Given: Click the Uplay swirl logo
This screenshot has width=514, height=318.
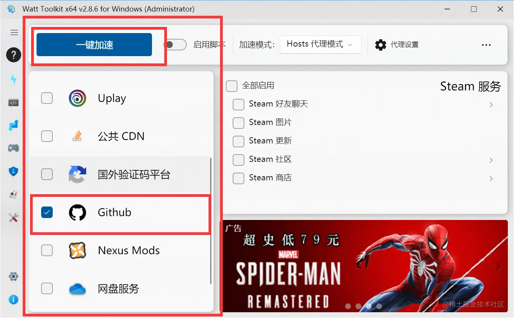Looking at the screenshot, I should (77, 98).
